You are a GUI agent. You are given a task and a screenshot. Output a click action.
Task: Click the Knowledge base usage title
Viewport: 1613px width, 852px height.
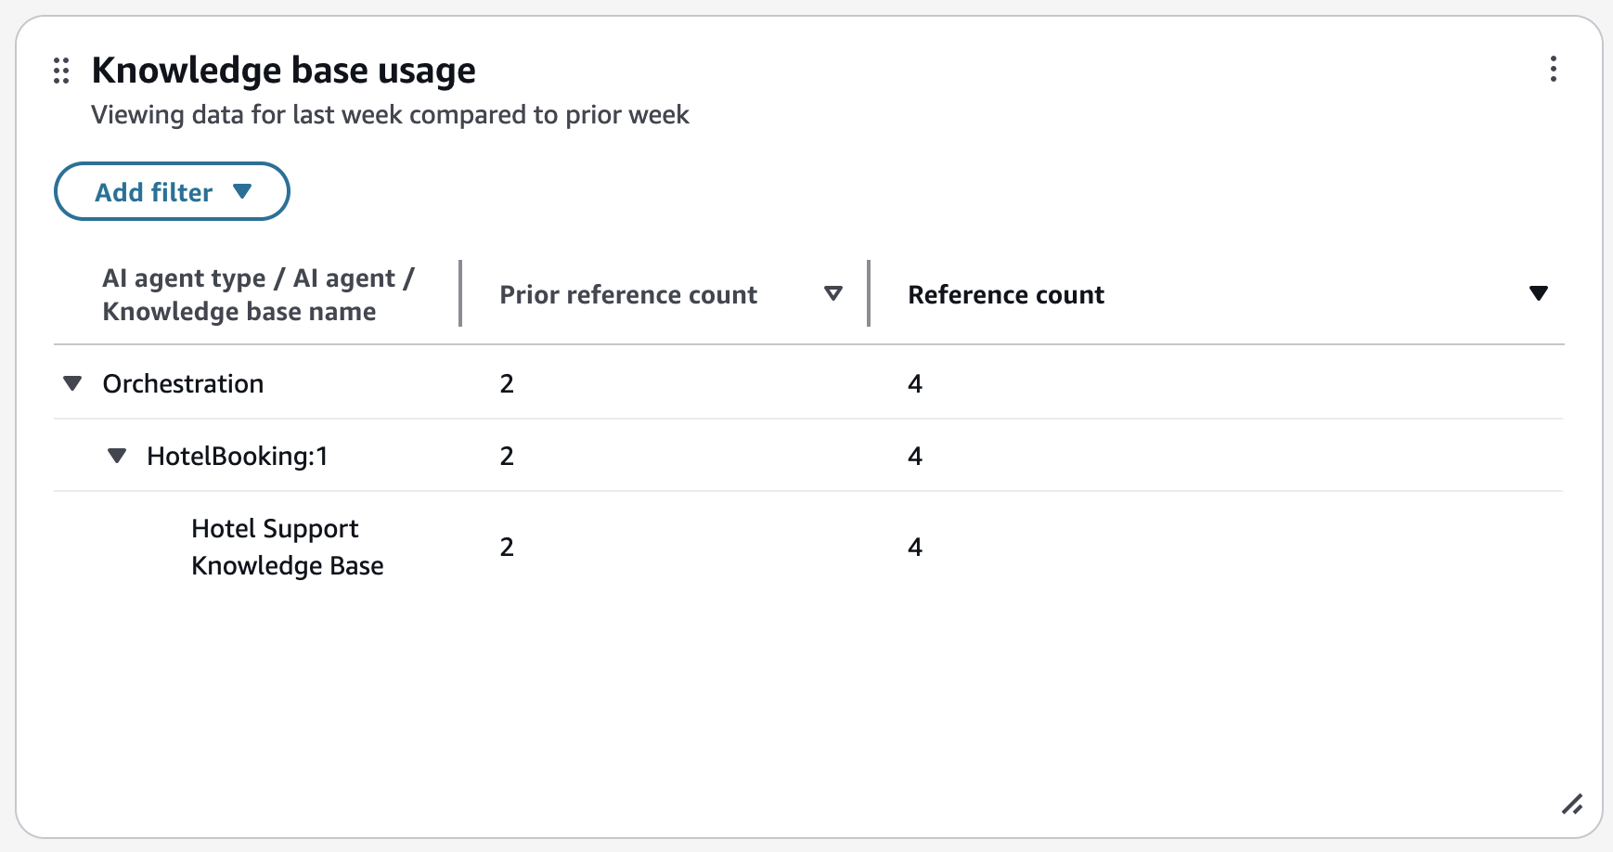tap(283, 71)
